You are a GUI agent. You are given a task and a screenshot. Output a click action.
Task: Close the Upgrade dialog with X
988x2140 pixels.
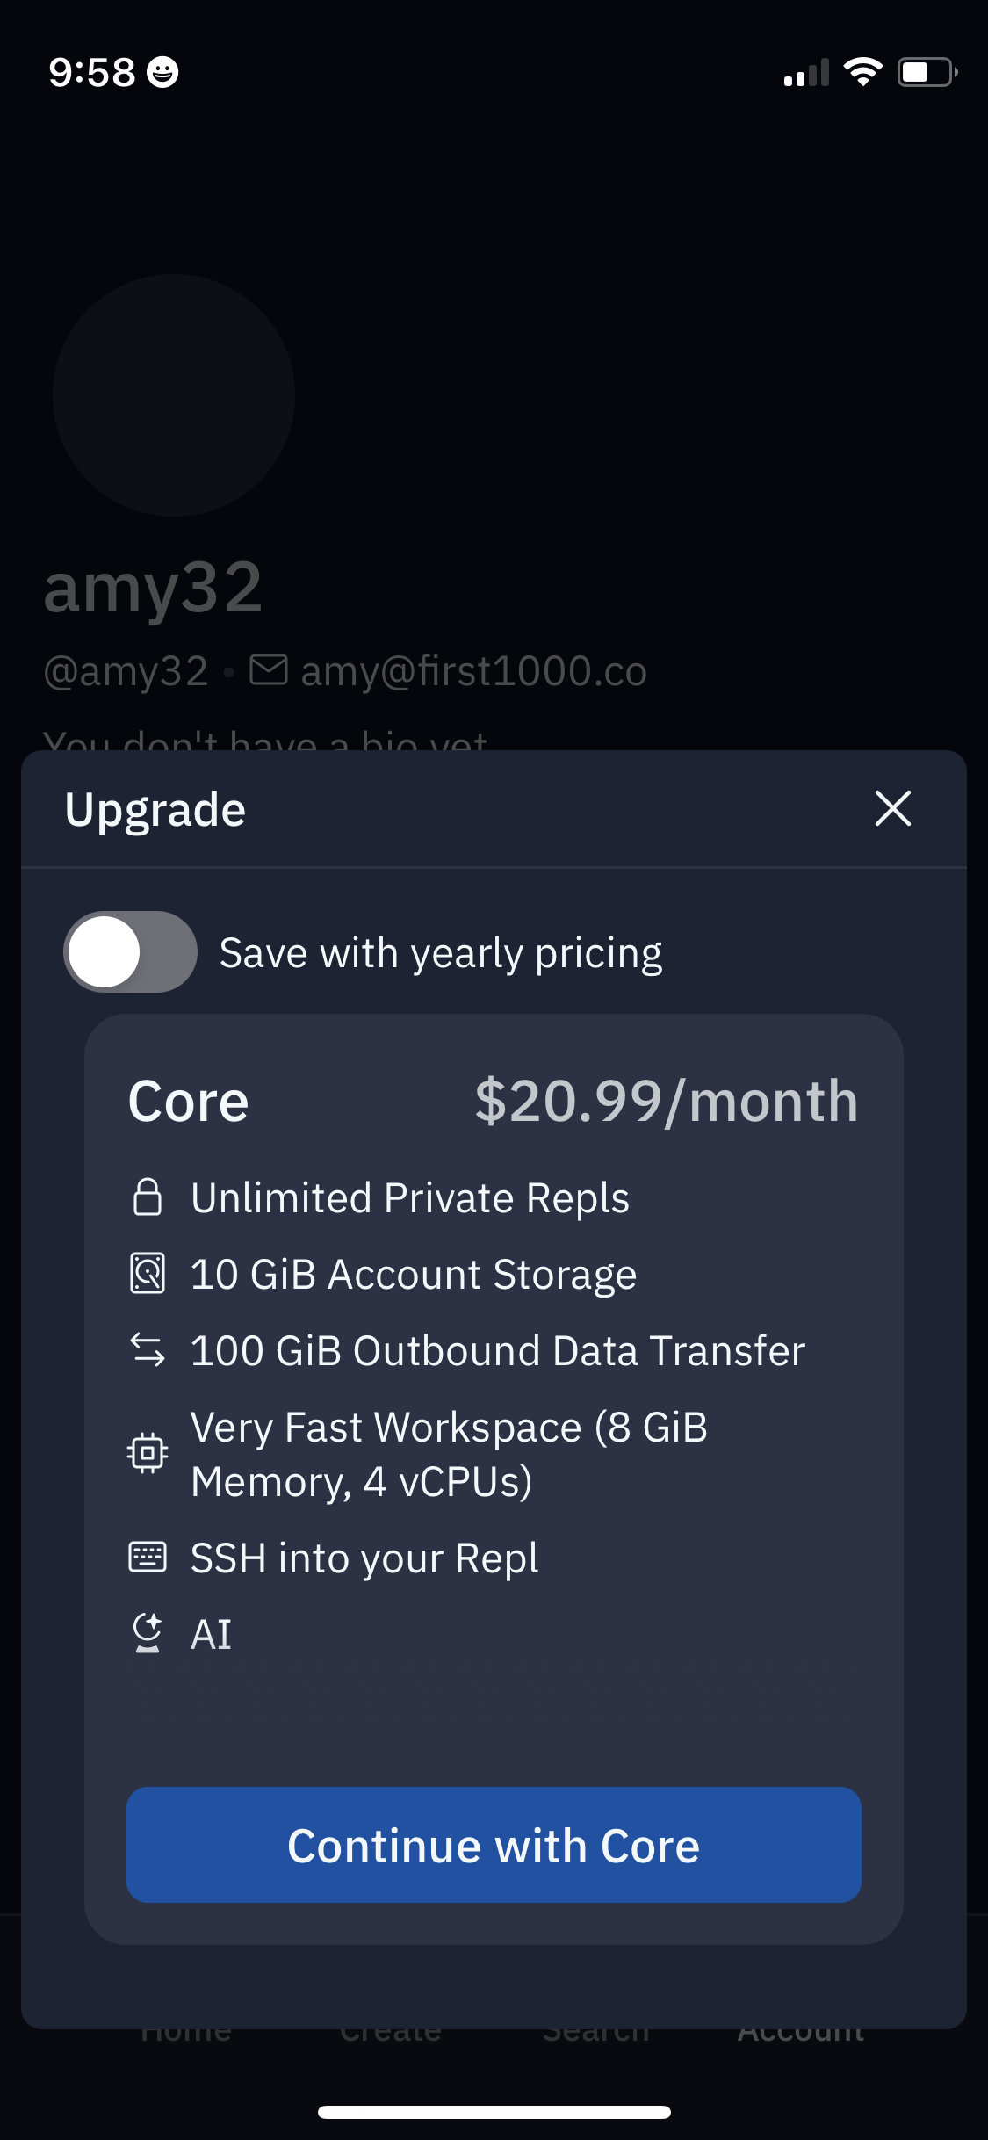pyautogui.click(x=892, y=808)
